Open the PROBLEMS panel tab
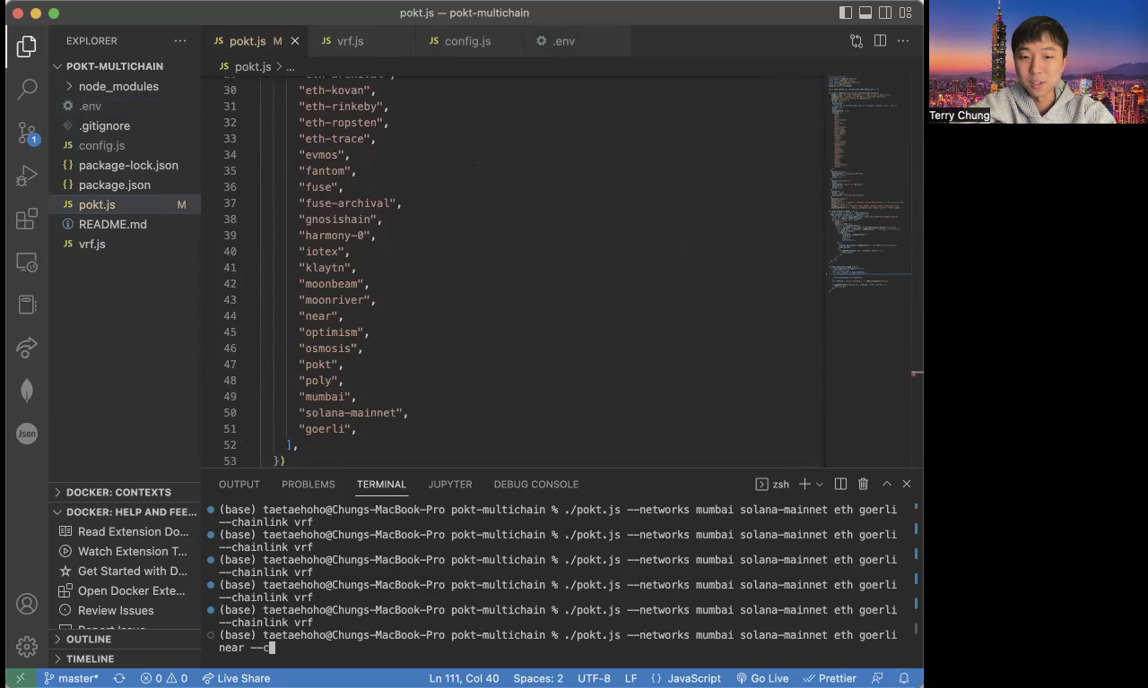 [309, 484]
